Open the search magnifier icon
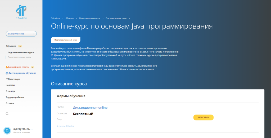 (x=7, y=114)
